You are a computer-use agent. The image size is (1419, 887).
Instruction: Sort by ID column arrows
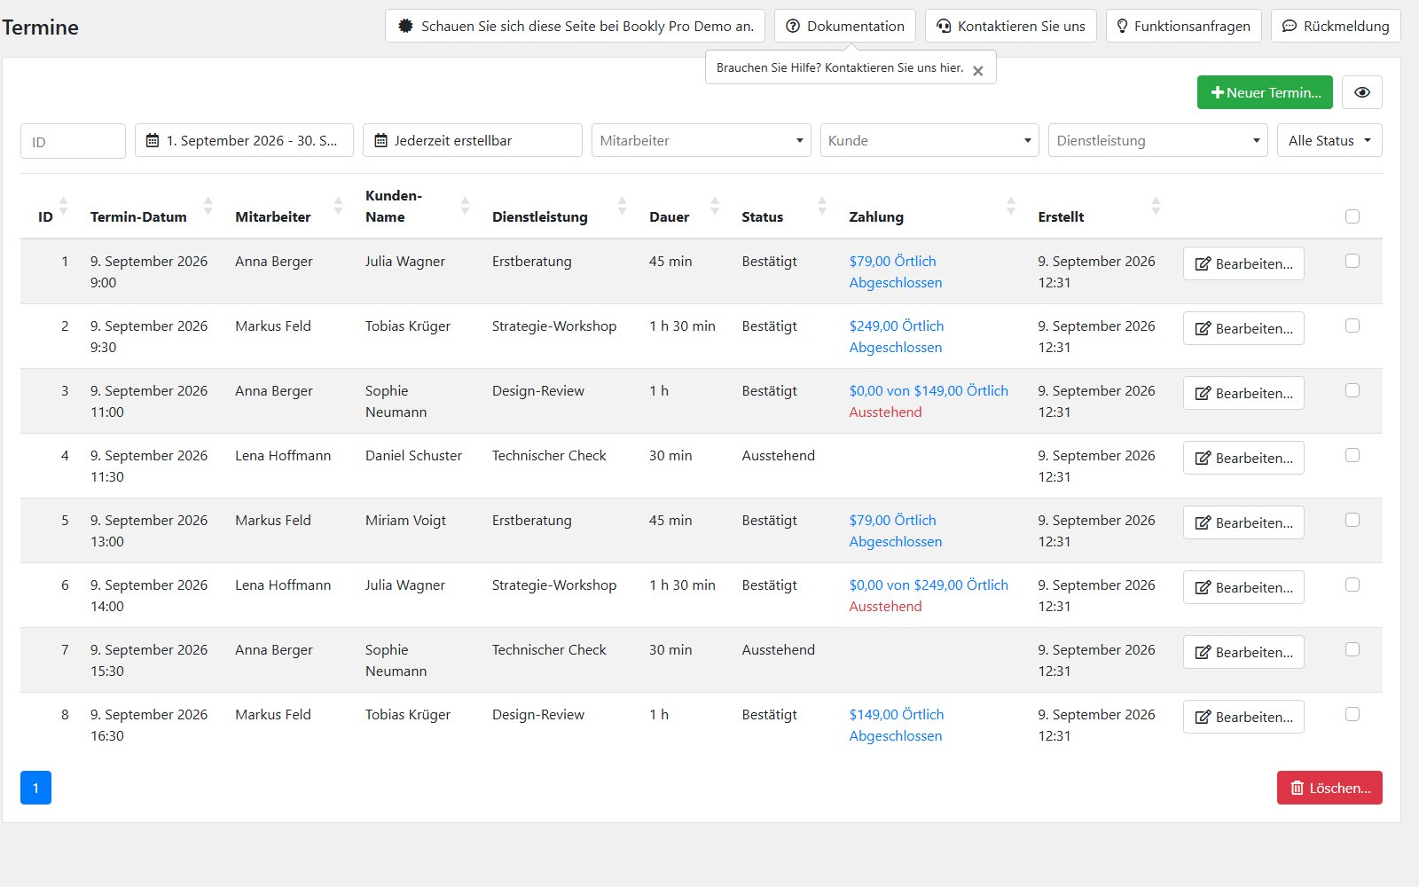63,206
